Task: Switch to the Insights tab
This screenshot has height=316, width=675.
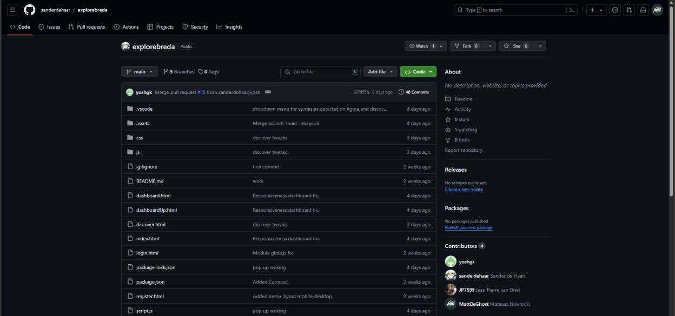Action: [229, 27]
